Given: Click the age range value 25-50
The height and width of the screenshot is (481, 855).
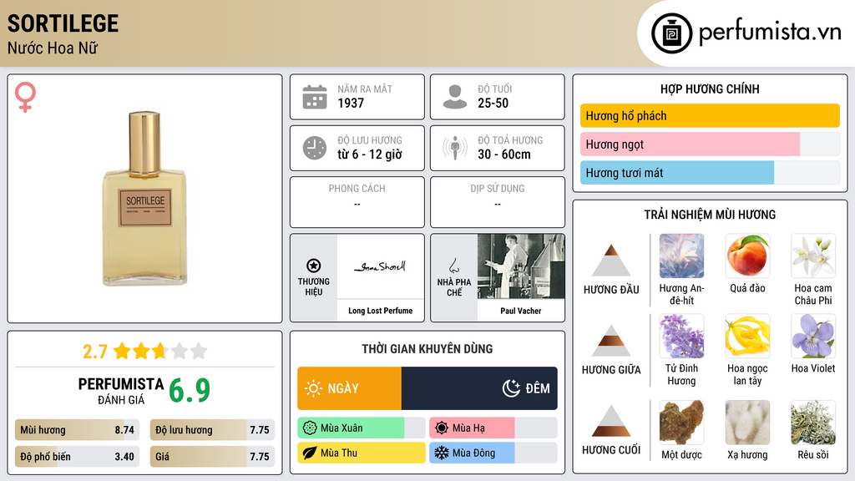Looking at the screenshot, I should [x=493, y=103].
